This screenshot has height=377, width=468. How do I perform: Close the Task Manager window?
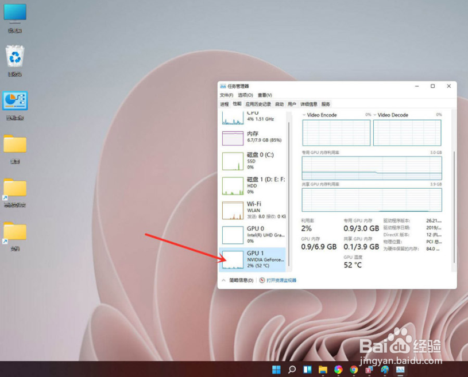[448, 86]
